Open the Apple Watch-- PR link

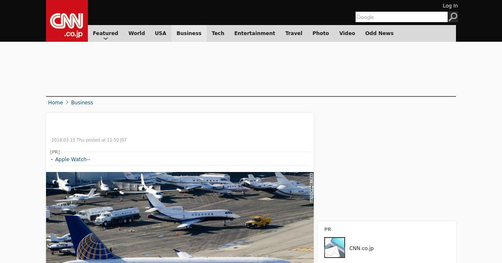click(x=73, y=159)
